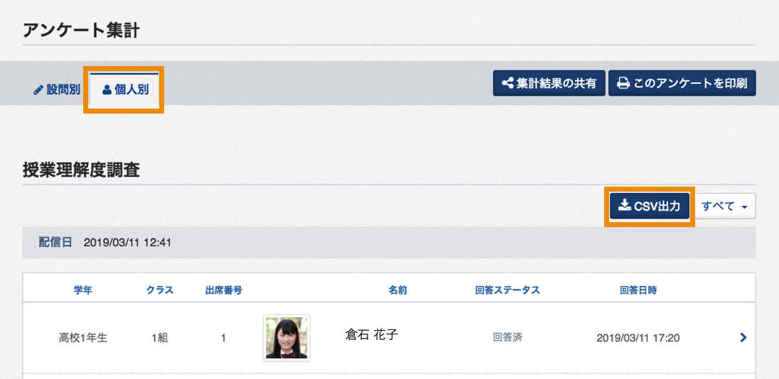Select the 個人別 tab
Image resolution: width=779 pixels, height=379 pixels.
point(124,91)
